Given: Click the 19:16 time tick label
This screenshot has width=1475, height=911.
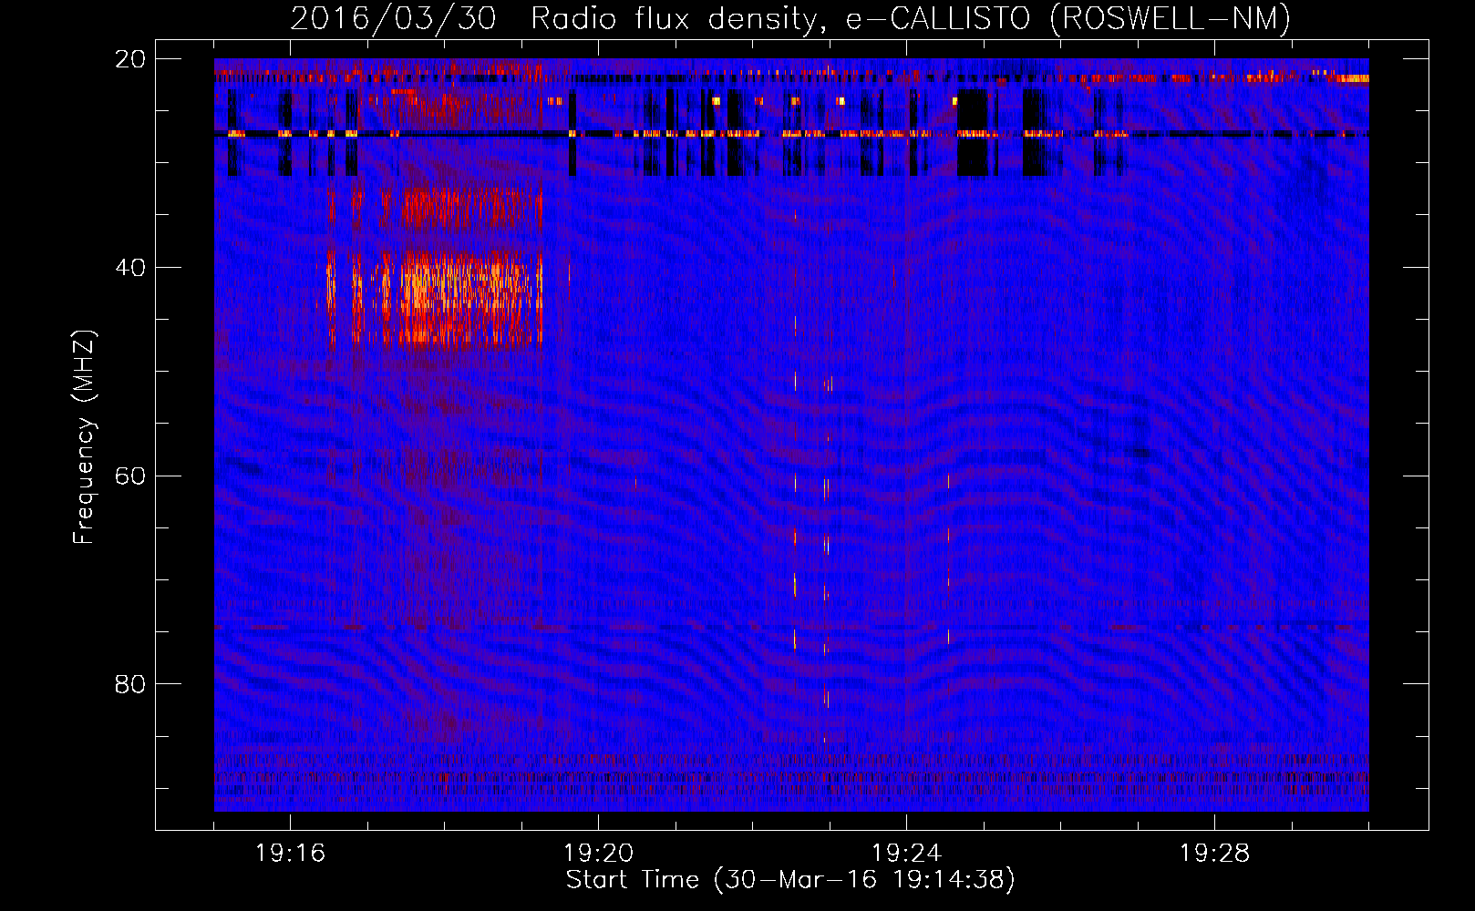Looking at the screenshot, I should pos(290,853).
